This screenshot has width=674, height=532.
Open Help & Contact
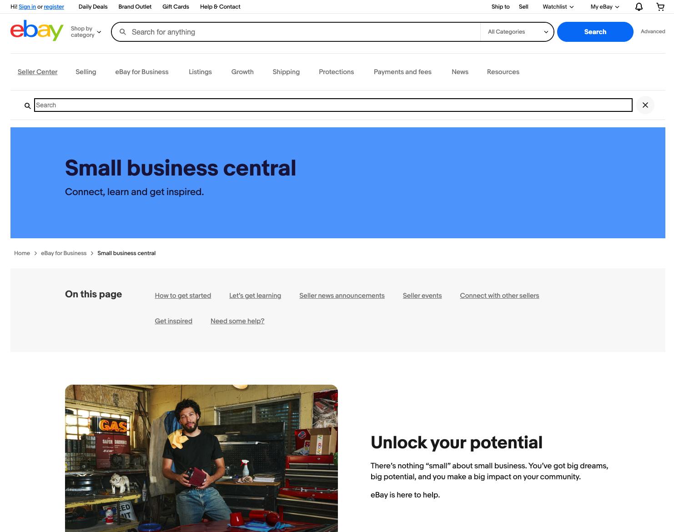[220, 6]
